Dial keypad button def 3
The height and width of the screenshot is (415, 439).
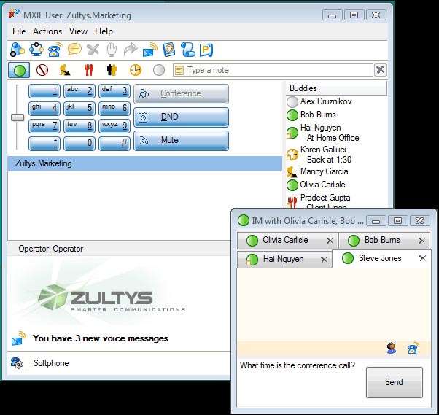(114, 91)
